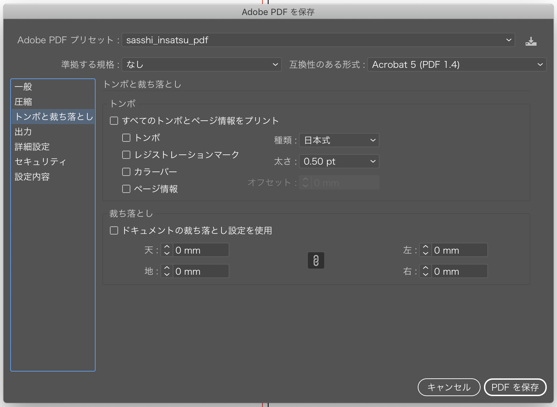The image size is (557, 407).
Task: Check the トンボ checkbox
Action: [126, 138]
